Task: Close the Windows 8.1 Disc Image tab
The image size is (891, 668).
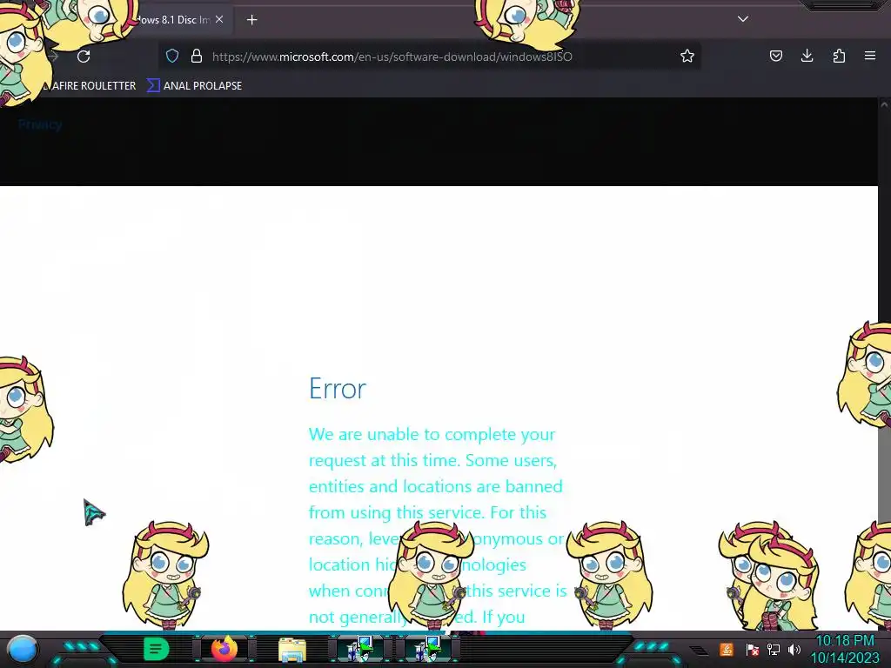Action: click(219, 19)
